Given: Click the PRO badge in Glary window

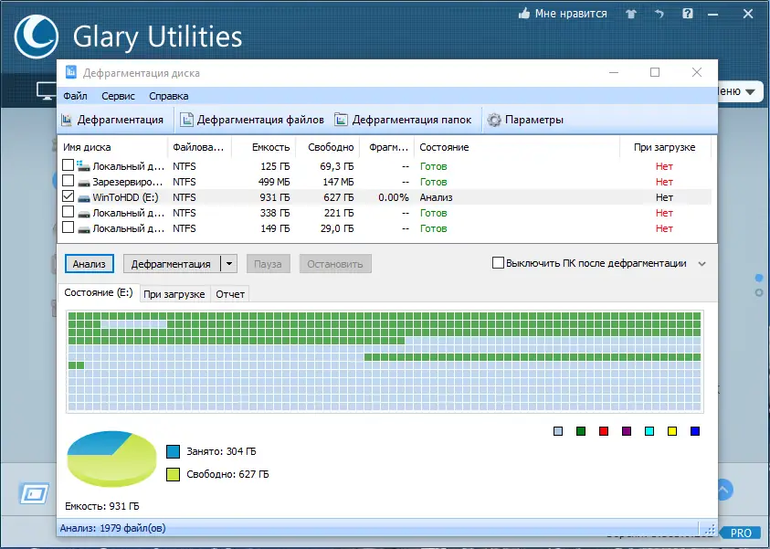Looking at the screenshot, I should click(x=742, y=533).
